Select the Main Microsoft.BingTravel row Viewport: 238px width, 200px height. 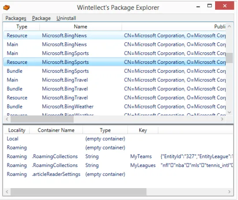click(x=115, y=80)
